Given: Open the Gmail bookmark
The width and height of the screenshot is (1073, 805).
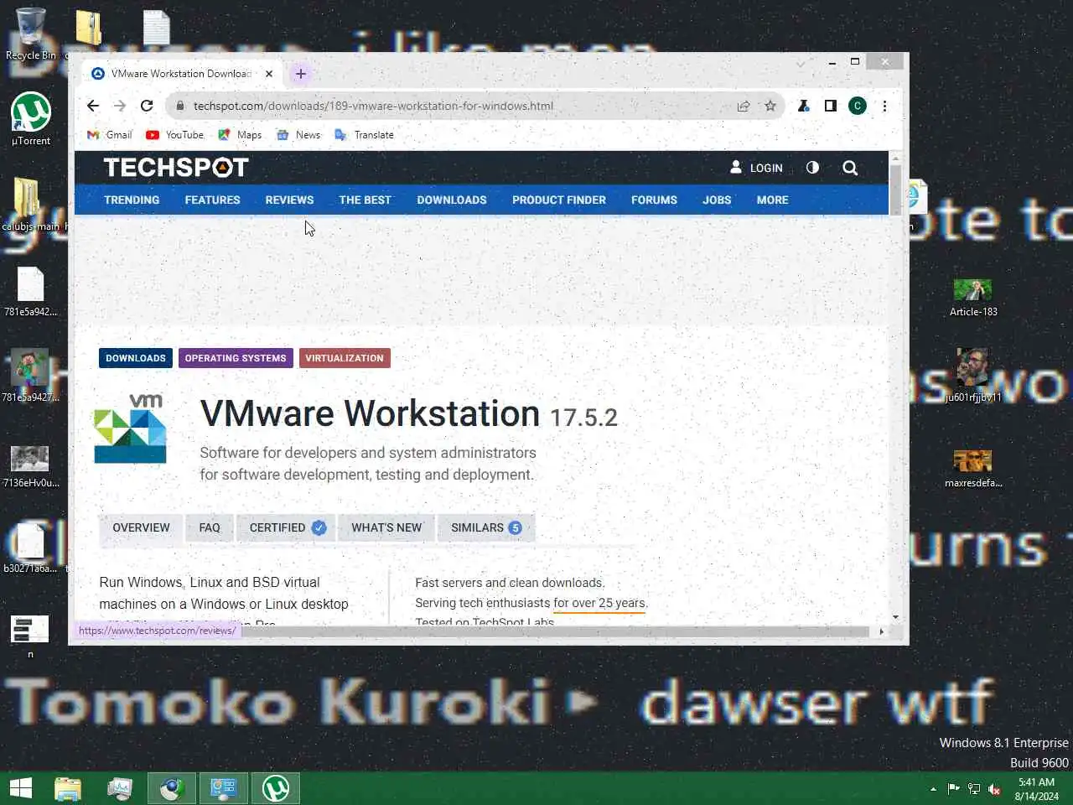Looking at the screenshot, I should click(x=110, y=135).
